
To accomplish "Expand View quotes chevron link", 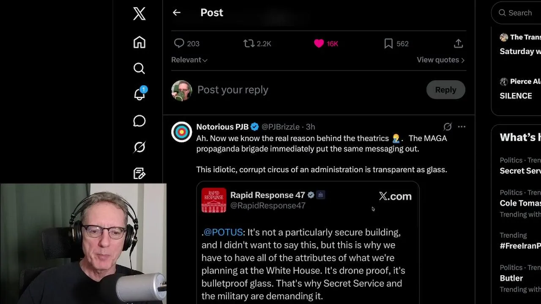I will coord(440,60).
